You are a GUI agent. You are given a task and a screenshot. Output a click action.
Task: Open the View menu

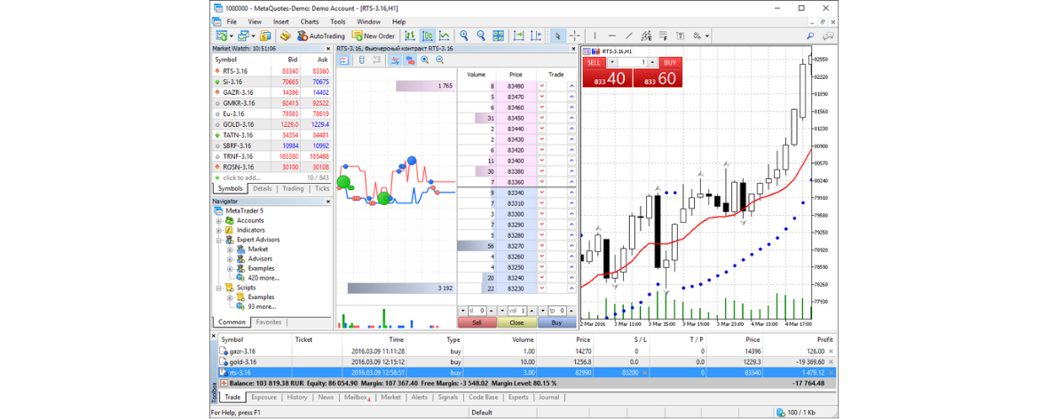(x=255, y=21)
